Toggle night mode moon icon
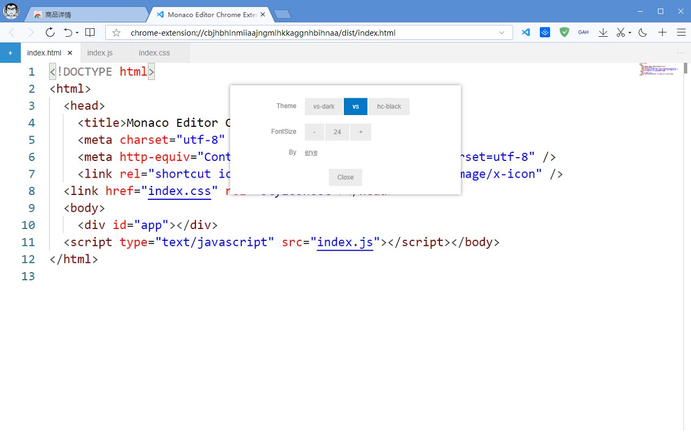This screenshot has height=432, width=691. 642,32
